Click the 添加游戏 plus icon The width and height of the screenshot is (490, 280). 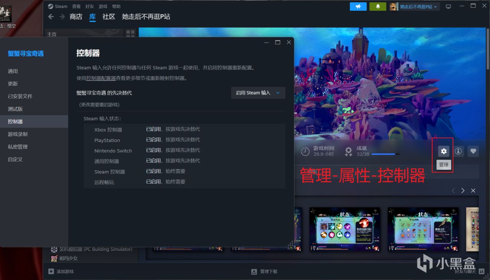pos(51,271)
